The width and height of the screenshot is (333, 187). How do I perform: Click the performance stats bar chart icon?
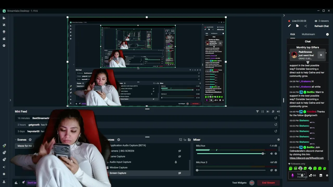[16, 183]
